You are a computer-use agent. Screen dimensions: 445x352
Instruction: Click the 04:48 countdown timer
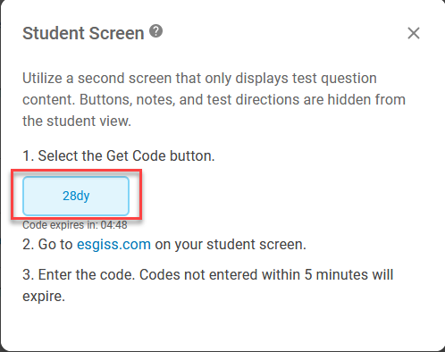[x=113, y=225]
